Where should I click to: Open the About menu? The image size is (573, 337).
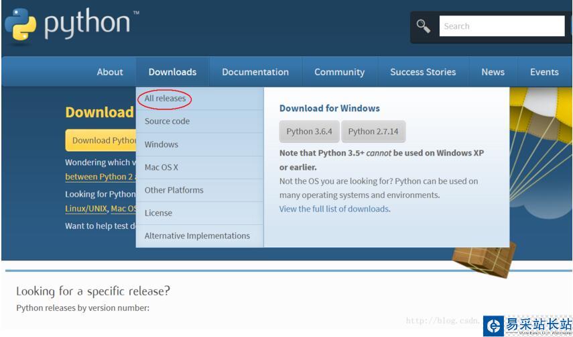click(x=110, y=72)
